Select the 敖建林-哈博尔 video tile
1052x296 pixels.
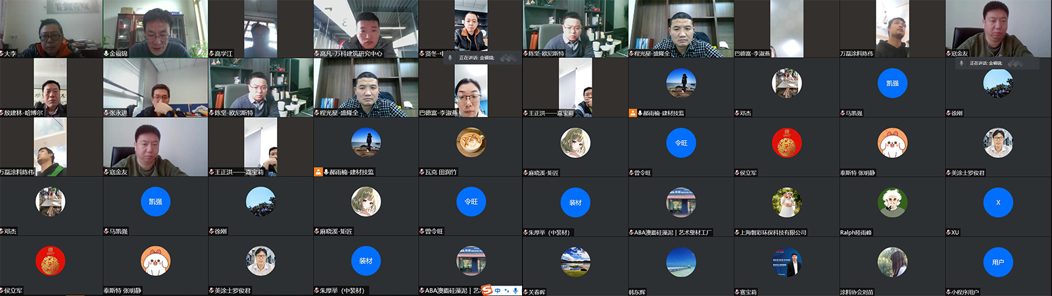tap(50, 86)
